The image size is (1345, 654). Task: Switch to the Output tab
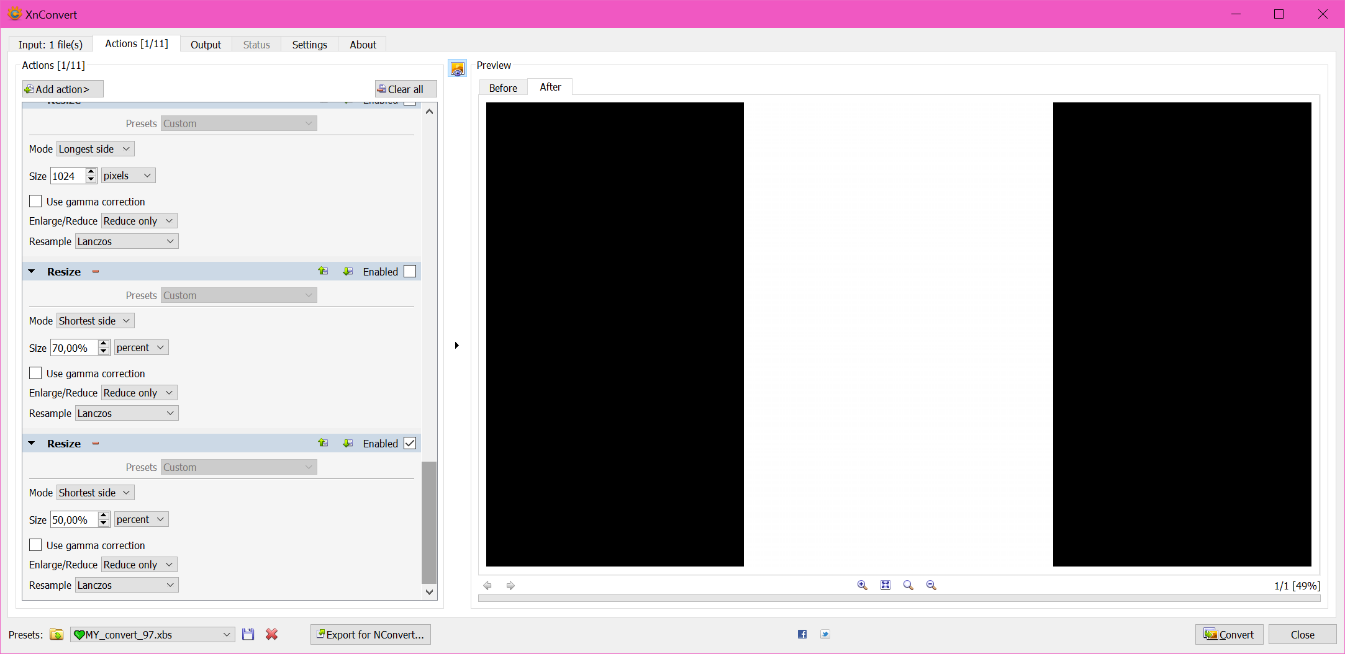(x=206, y=45)
